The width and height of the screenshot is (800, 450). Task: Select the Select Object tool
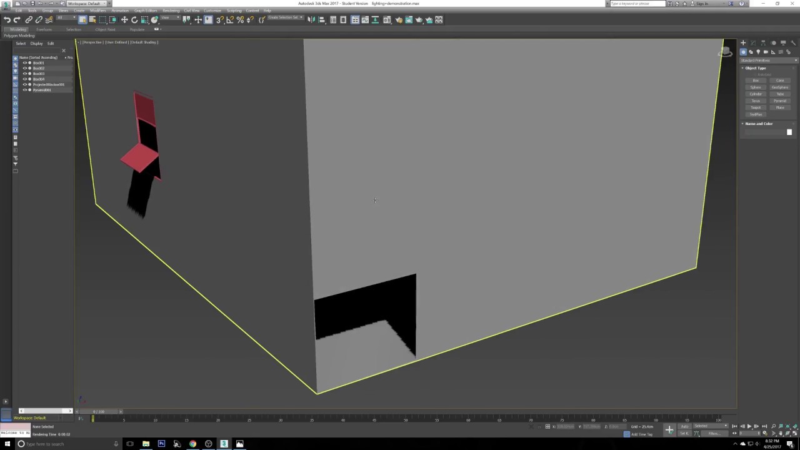tap(82, 20)
